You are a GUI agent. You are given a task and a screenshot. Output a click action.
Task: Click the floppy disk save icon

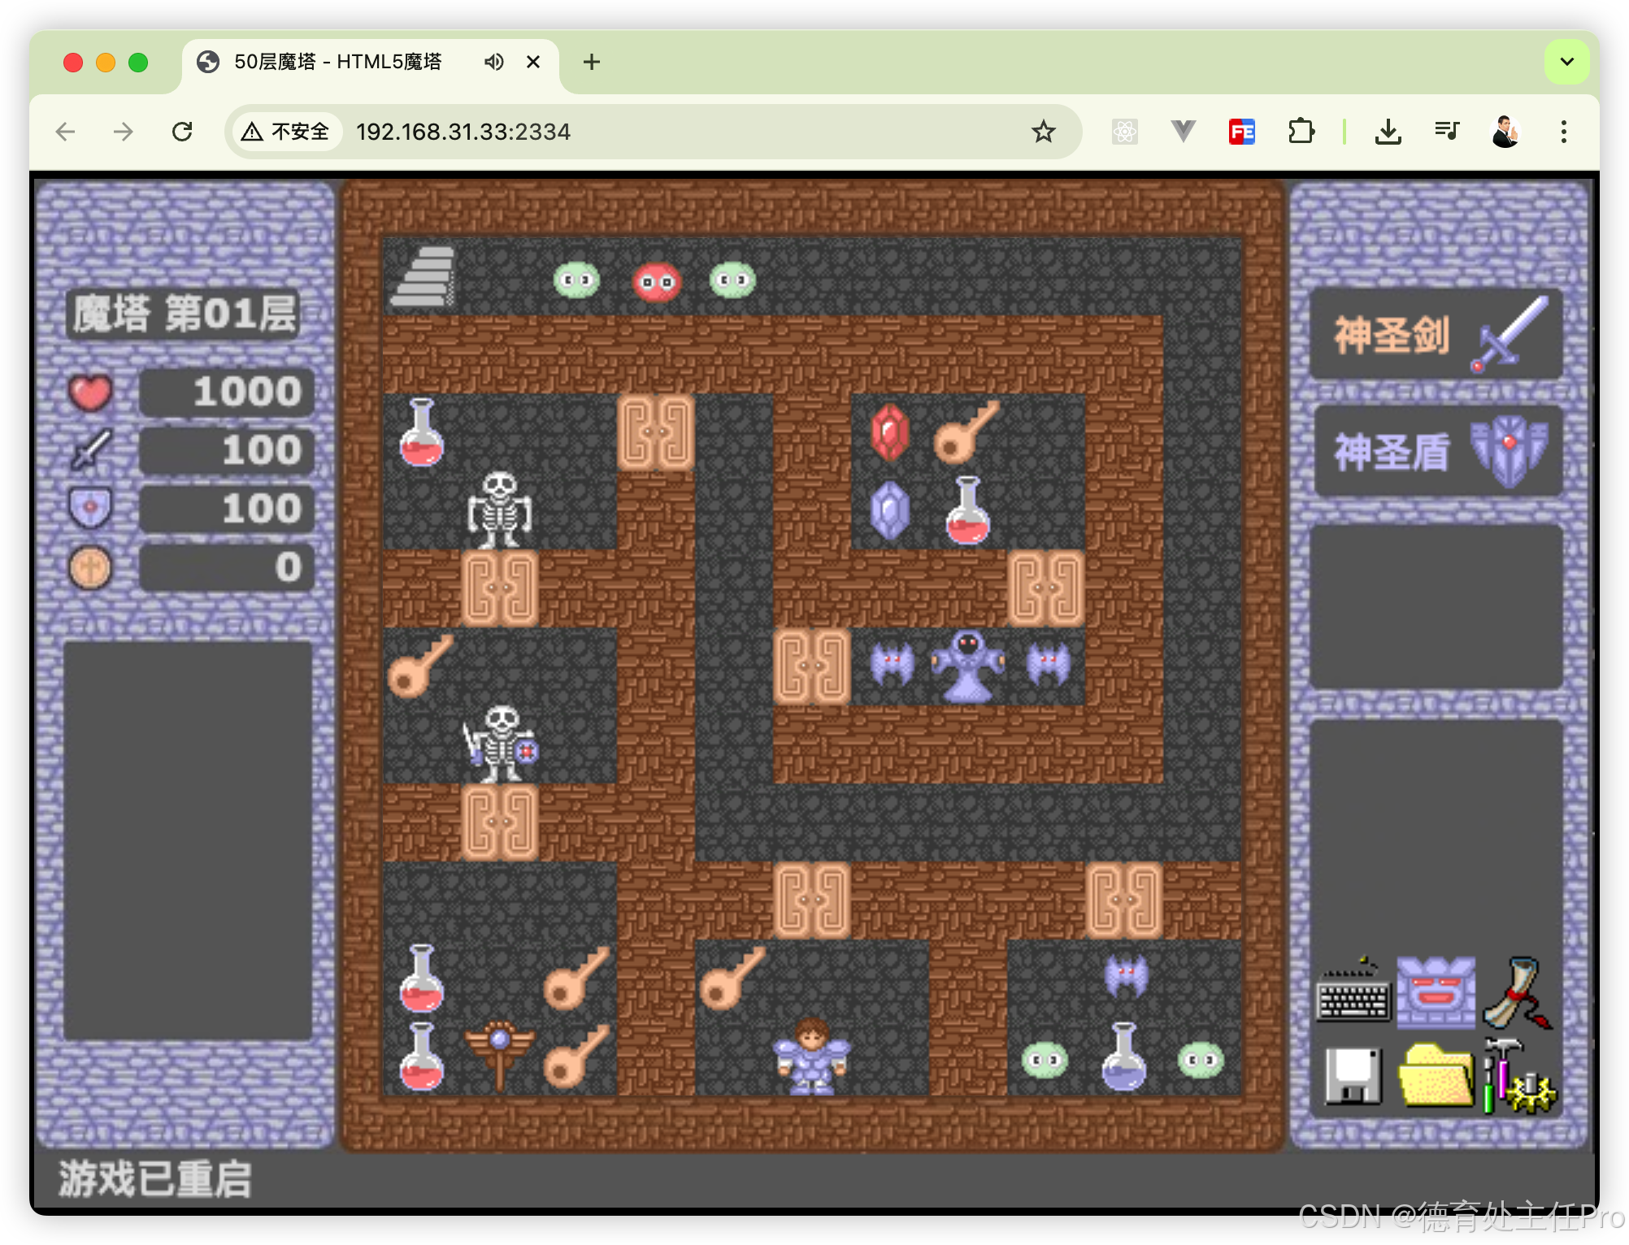coord(1353,1076)
